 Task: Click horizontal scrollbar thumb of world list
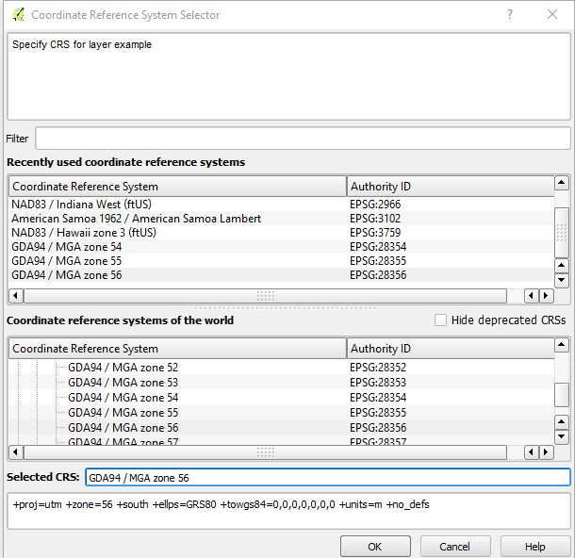[265, 452]
